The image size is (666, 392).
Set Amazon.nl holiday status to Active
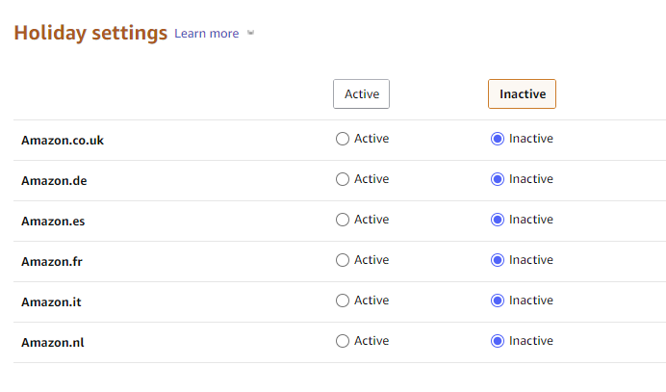(343, 341)
